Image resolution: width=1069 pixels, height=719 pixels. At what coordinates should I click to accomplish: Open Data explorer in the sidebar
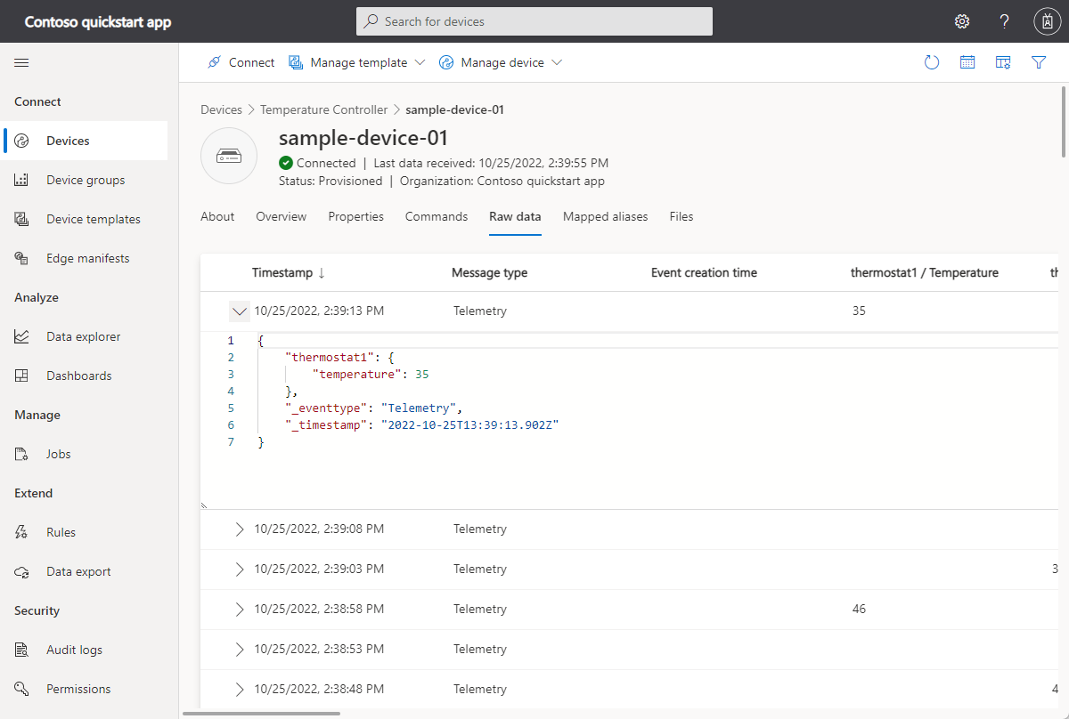[x=83, y=336]
